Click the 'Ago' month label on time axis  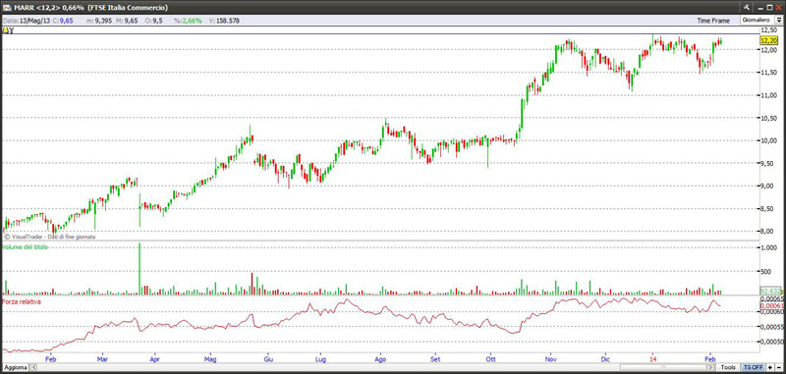pos(380,359)
